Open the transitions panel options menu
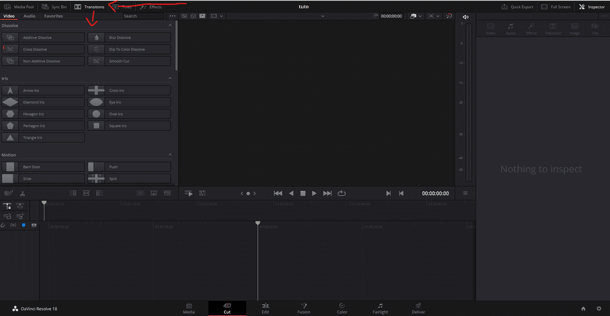The width and height of the screenshot is (610, 316). coord(172,16)
